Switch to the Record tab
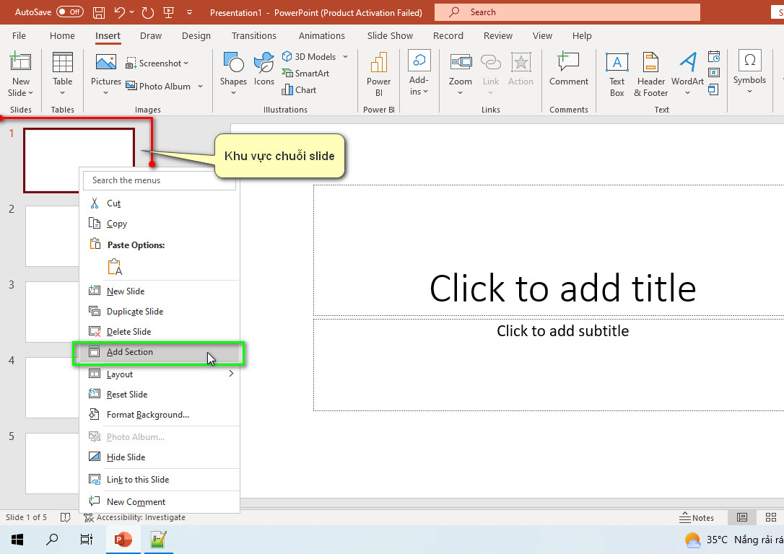The height and width of the screenshot is (554, 784). [x=448, y=35]
